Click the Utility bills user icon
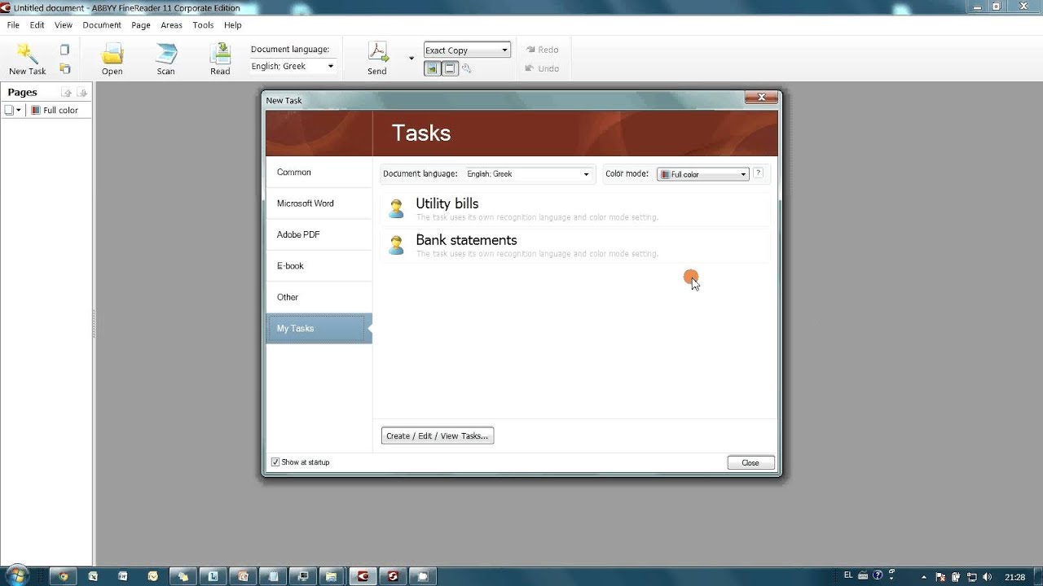This screenshot has width=1043, height=586. (396, 209)
